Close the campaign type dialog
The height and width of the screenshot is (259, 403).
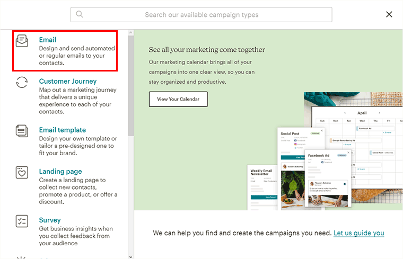389,14
